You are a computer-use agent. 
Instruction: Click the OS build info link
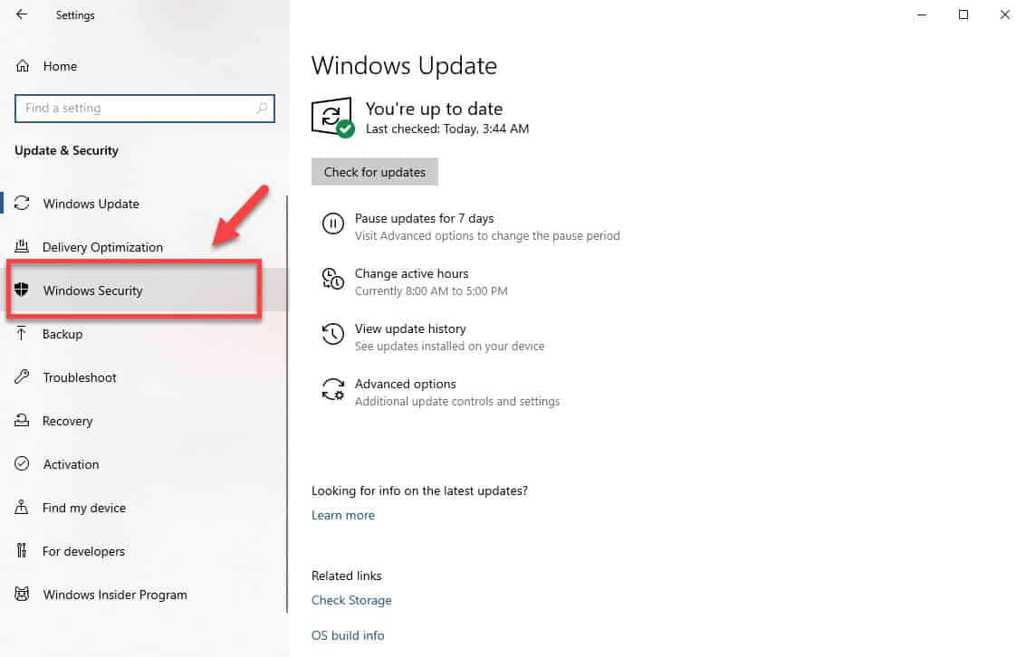348,635
